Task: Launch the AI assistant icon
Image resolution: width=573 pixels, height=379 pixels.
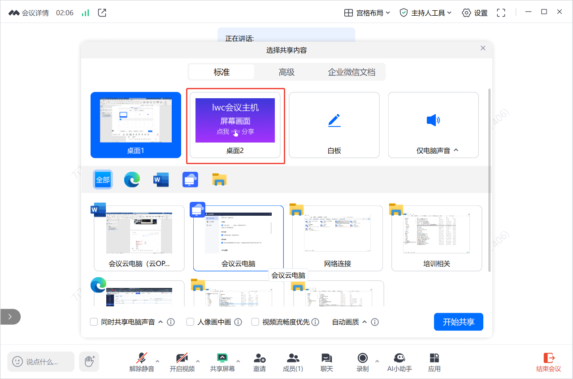Action: click(x=399, y=358)
